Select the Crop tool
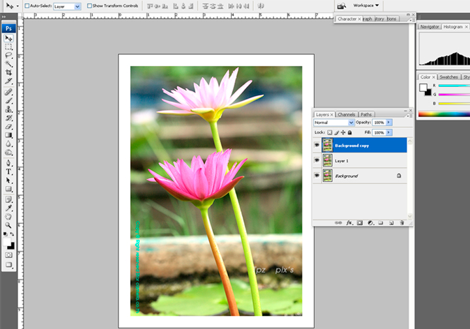470x329 pixels. tap(8, 72)
